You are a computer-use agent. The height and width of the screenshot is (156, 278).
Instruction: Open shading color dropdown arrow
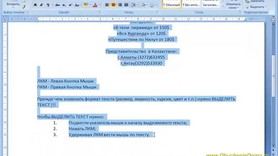click(x=147, y=5)
